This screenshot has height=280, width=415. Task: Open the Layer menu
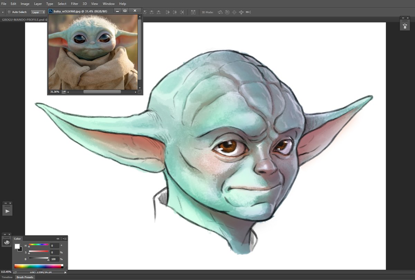click(x=38, y=4)
